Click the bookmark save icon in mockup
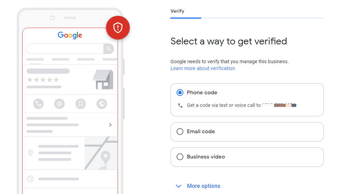This screenshot has height=194, width=350. tap(81, 104)
